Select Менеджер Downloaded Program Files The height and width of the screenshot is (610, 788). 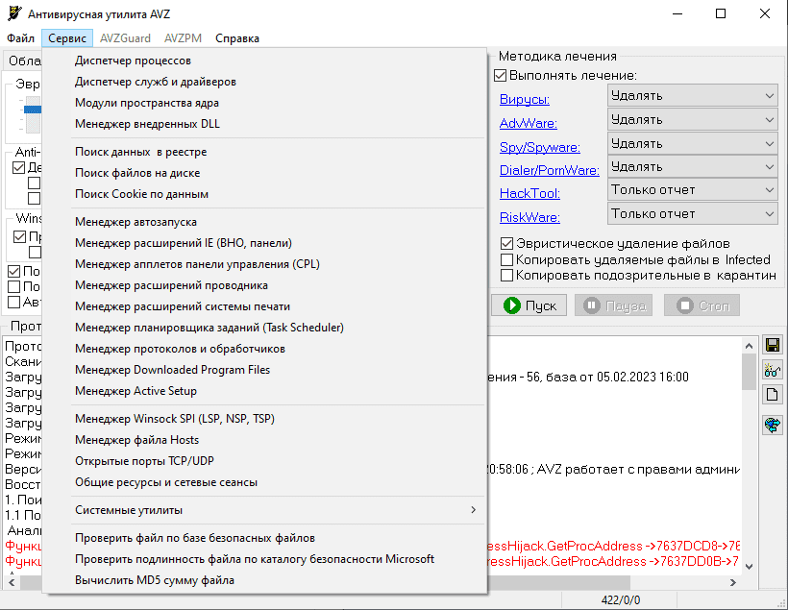click(265, 370)
